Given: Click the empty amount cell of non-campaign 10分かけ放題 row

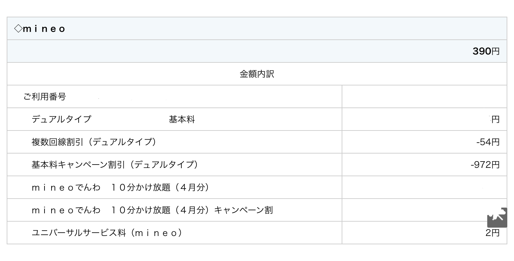Looking at the screenshot, I should point(424,188).
